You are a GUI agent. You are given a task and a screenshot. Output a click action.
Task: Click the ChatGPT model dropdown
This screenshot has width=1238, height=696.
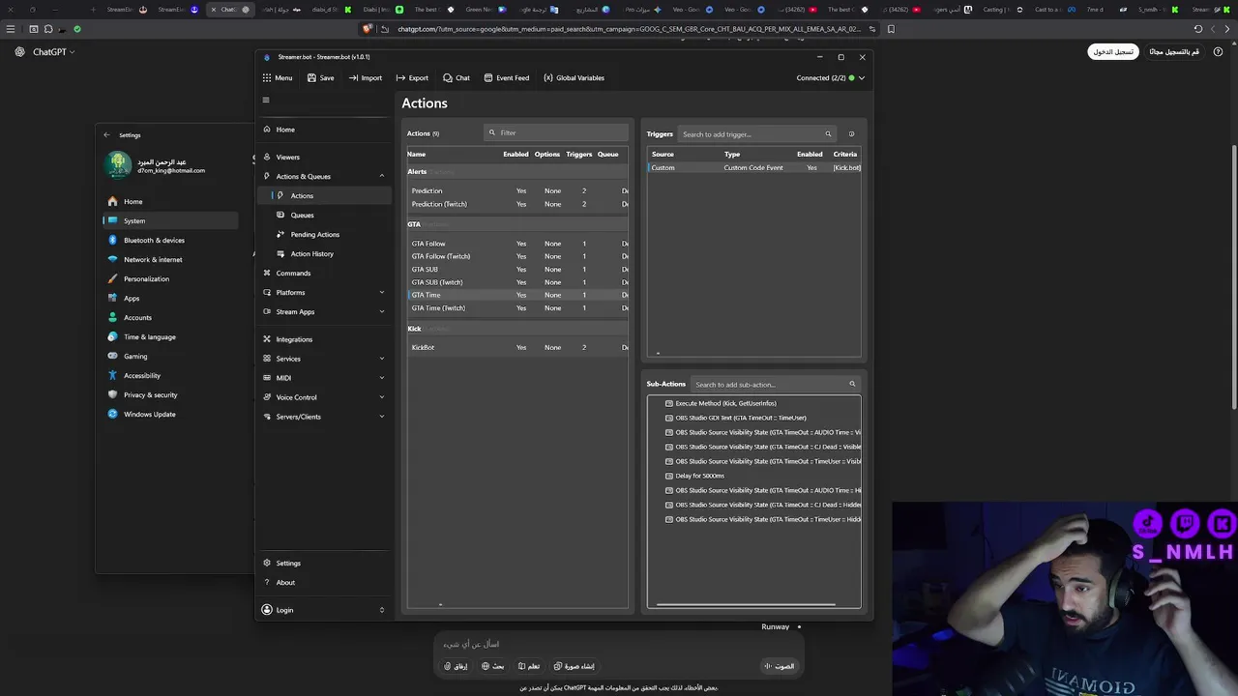53,52
